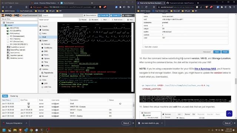Select the 'VM 101 - Destroy' task row
Screen dimensions: 237x133
tap(67, 116)
